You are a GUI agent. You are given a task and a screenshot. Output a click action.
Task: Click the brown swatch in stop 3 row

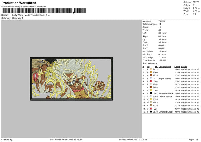point(151,75)
